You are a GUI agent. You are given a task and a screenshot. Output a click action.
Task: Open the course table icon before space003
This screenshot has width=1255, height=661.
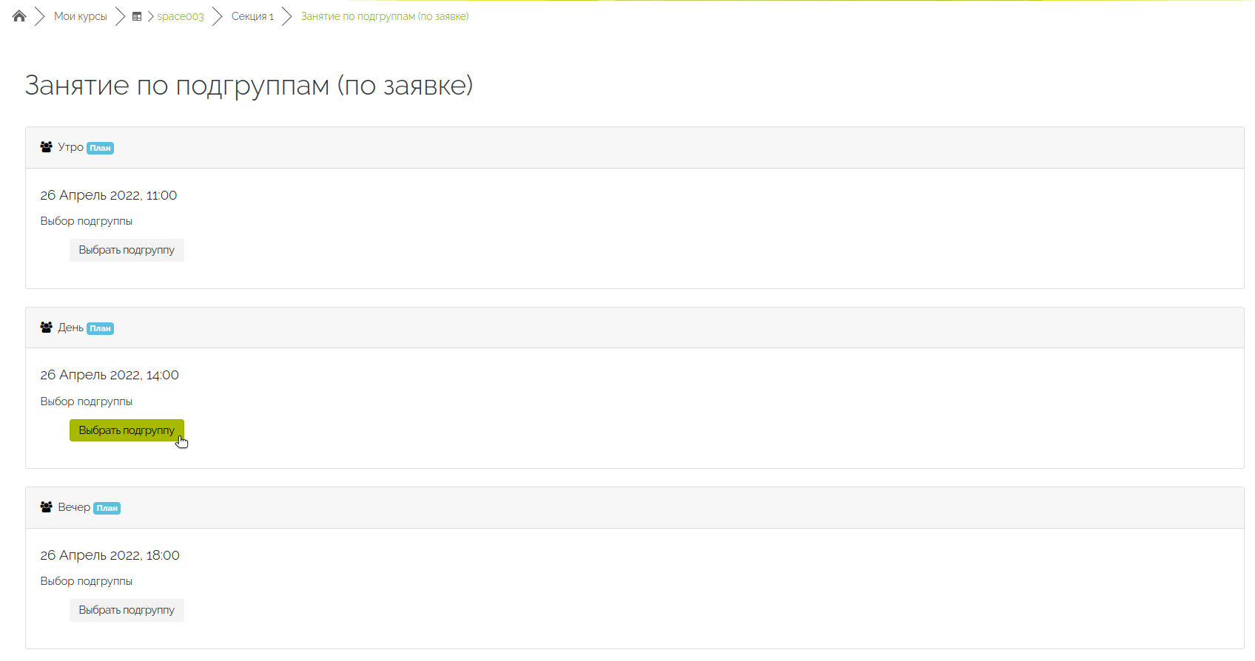(x=137, y=16)
